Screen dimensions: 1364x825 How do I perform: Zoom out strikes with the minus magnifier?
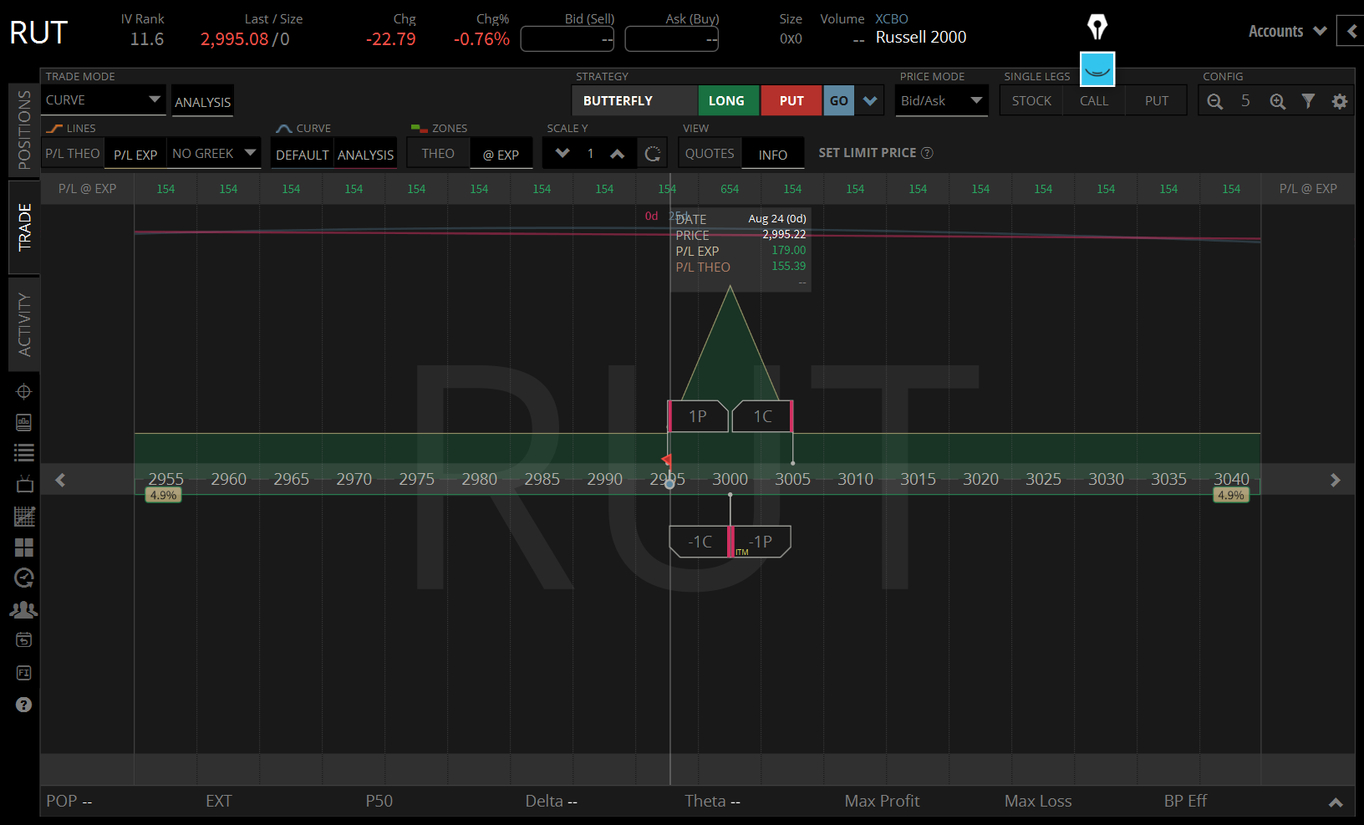point(1215,101)
